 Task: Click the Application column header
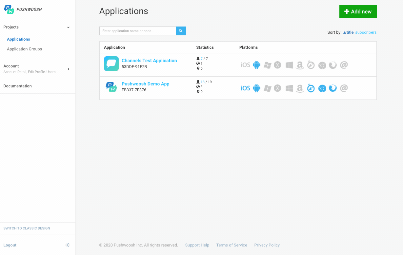coord(114,47)
